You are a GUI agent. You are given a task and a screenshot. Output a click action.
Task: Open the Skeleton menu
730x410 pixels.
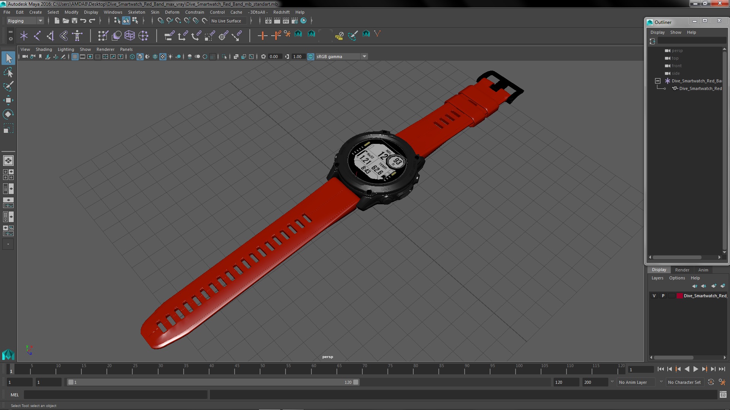click(136, 12)
